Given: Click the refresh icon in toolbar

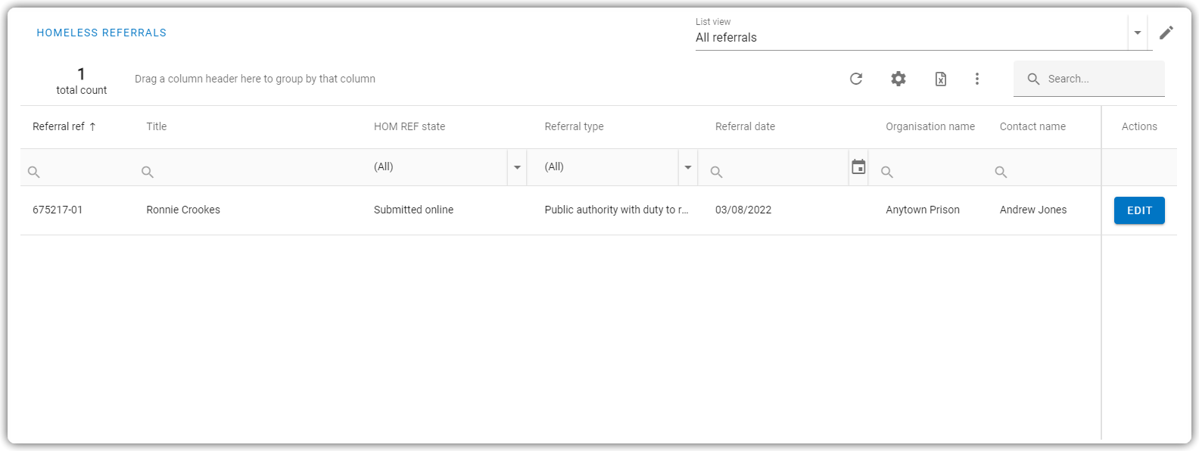Looking at the screenshot, I should 856,79.
